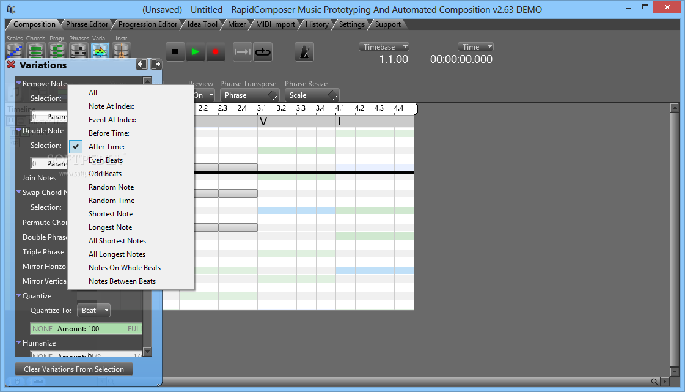
Task: Choose All Longest Notes option
Action: point(117,254)
